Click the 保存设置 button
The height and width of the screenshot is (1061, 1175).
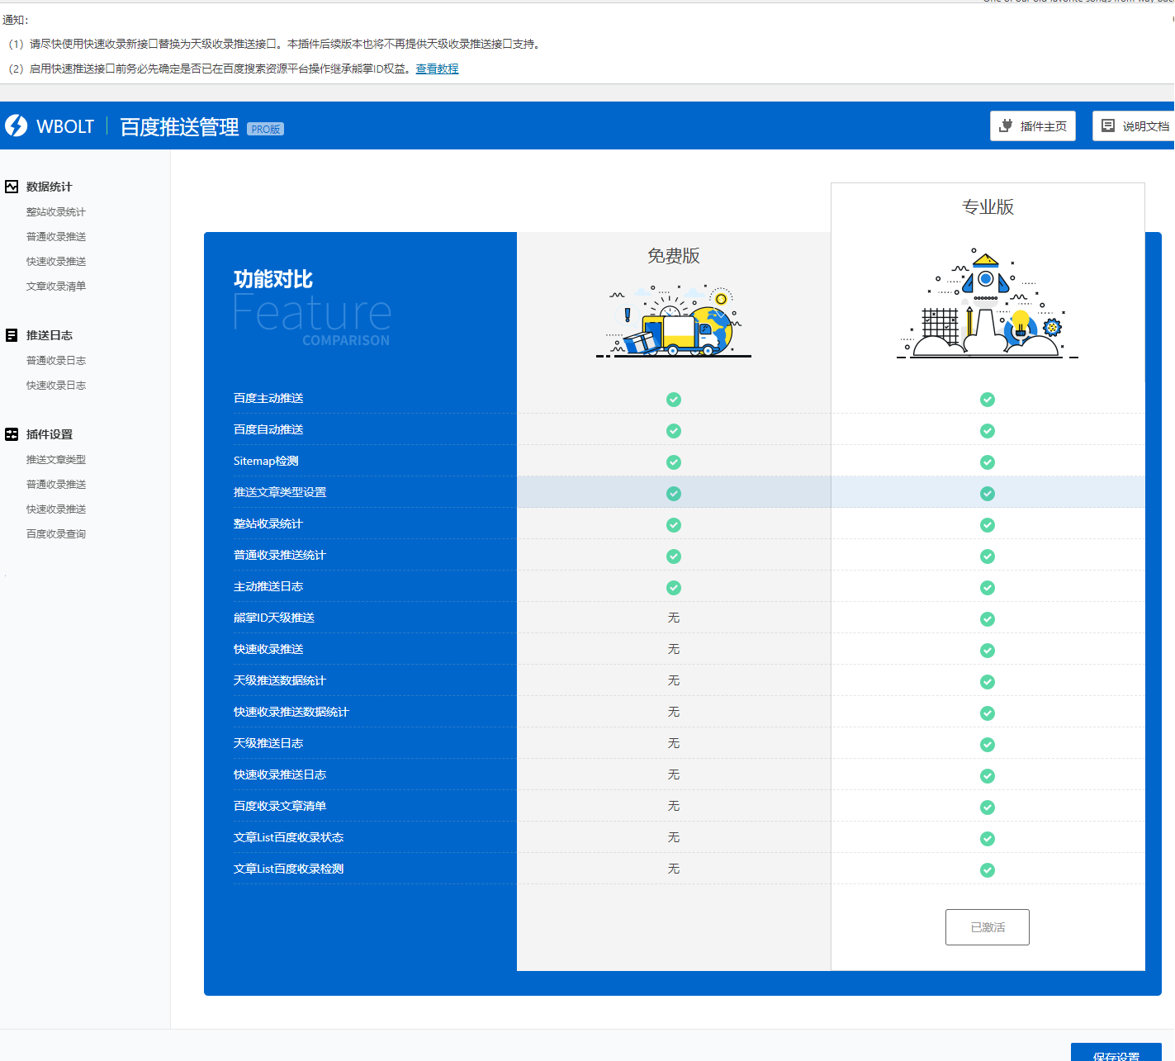click(x=1116, y=1052)
